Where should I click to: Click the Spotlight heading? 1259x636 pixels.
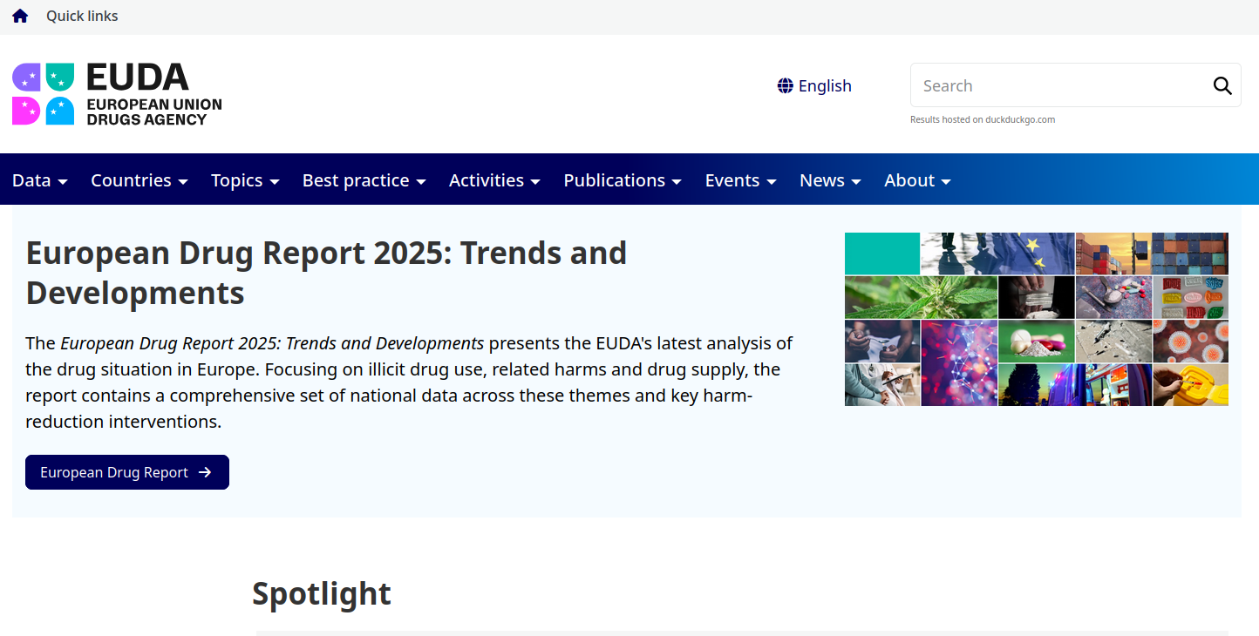322,593
